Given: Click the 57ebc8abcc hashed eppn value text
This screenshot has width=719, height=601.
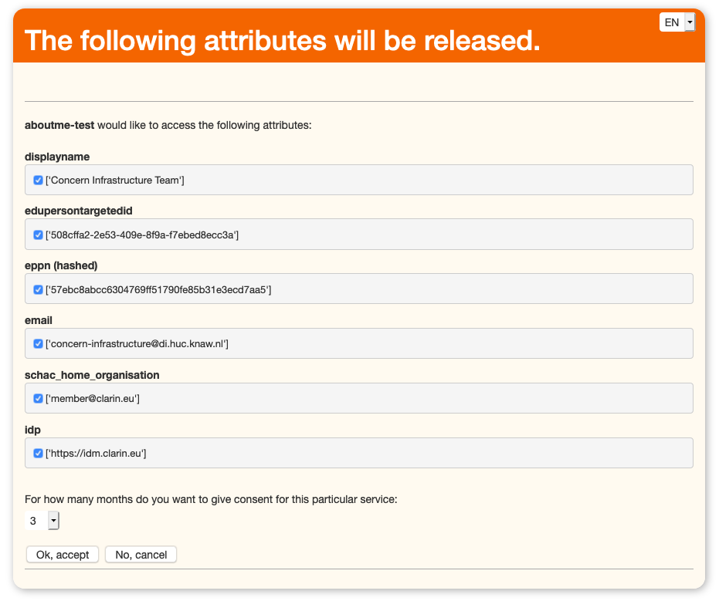Looking at the screenshot, I should click(x=158, y=289).
